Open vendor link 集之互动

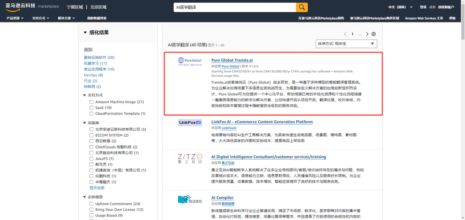(228, 163)
